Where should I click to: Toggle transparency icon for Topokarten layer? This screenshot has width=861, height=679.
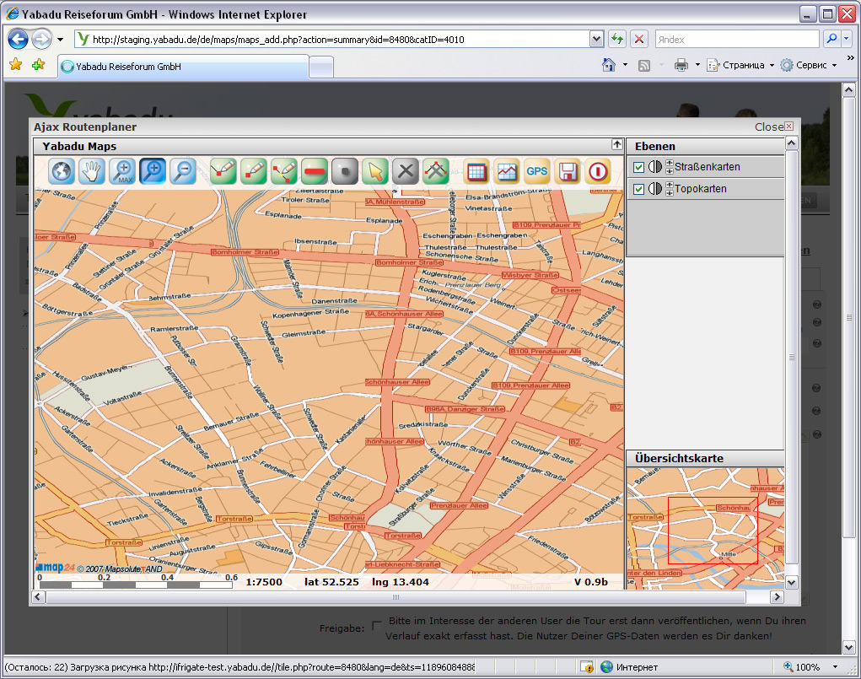(655, 188)
